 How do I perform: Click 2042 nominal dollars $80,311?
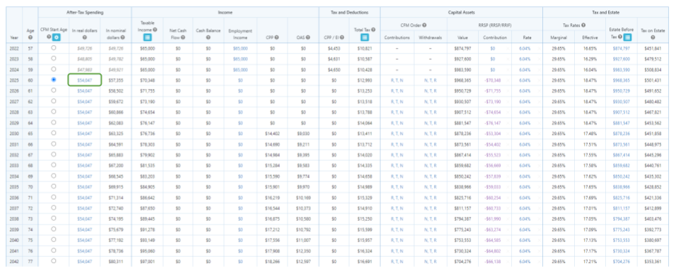[115, 262]
